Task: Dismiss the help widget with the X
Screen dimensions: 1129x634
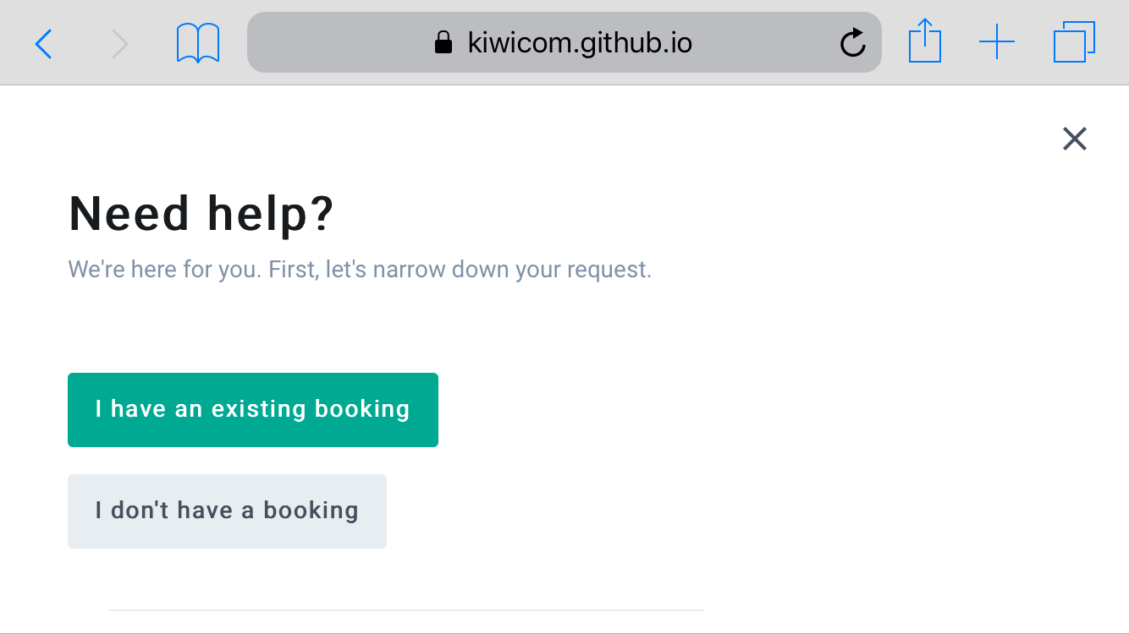Action: point(1074,138)
